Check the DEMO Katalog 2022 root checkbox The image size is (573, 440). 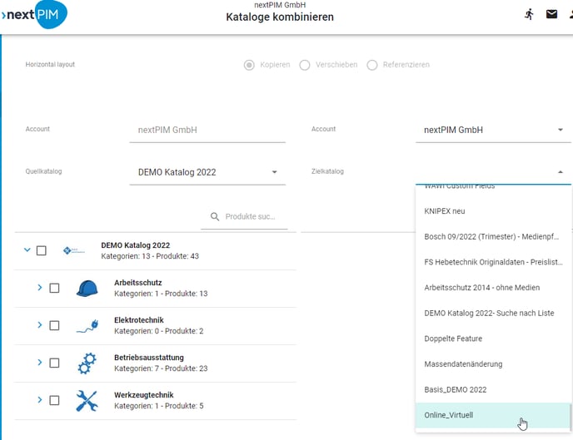(42, 250)
